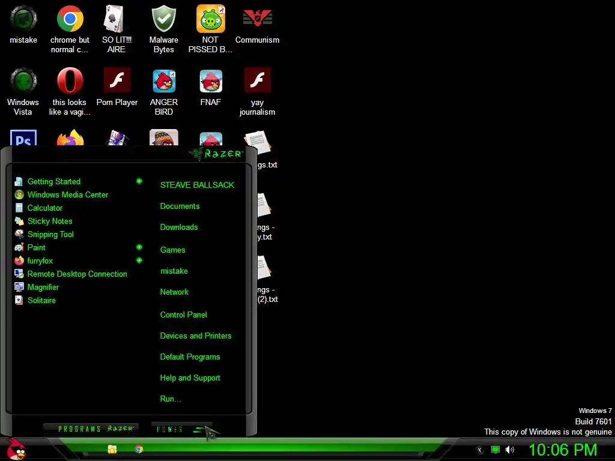615x461 pixels.
Task: Open Control Panel from start menu
Action: click(x=184, y=315)
